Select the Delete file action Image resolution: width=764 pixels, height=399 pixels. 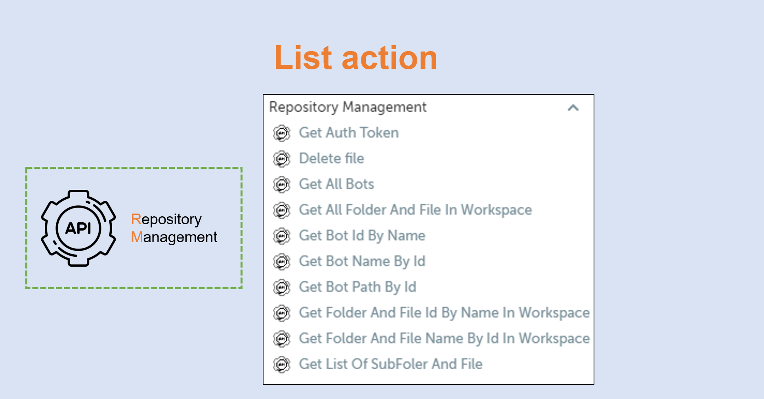coord(331,158)
